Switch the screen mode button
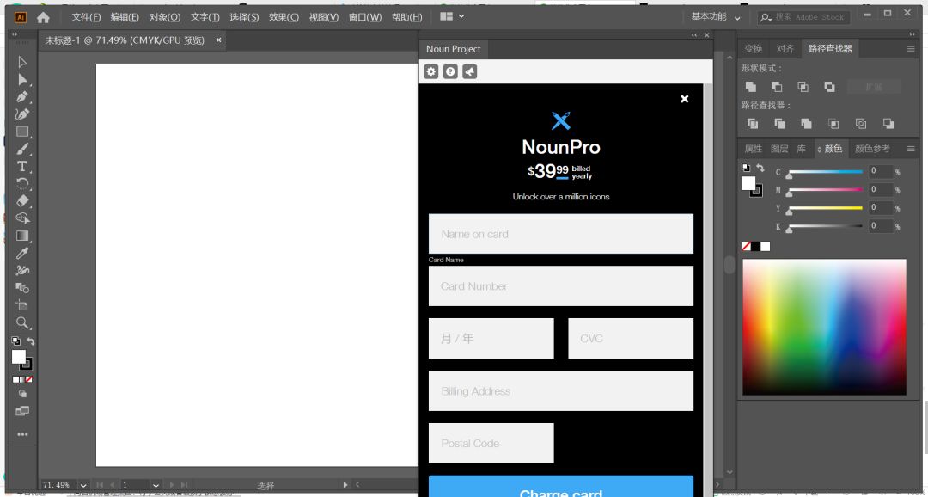Screen dimensions: 928x497 tap(22, 410)
